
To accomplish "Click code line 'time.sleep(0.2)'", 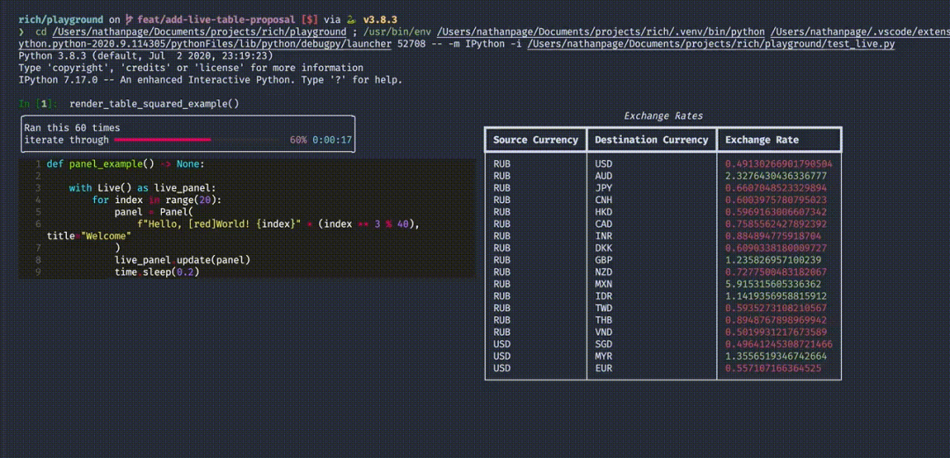I will coord(157,272).
